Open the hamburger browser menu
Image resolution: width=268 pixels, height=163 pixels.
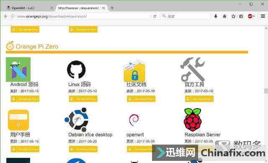(263, 16)
